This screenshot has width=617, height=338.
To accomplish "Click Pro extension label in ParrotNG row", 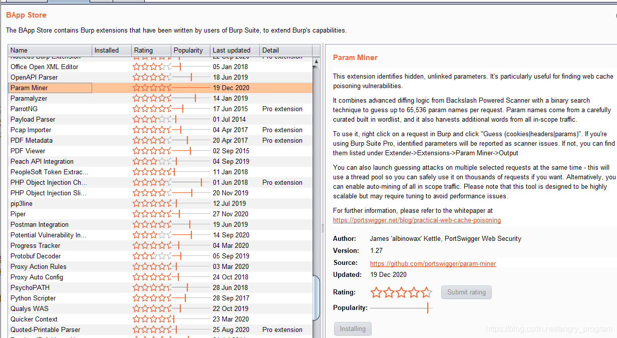I will coord(282,109).
